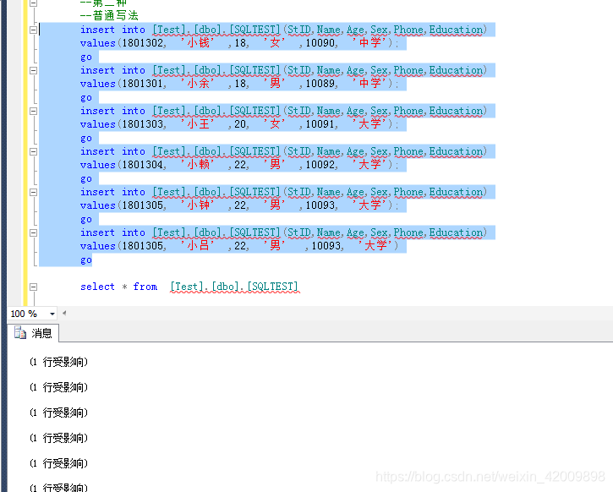
Task: Click the horizontal scrollbar left arrow
Action: [64, 313]
